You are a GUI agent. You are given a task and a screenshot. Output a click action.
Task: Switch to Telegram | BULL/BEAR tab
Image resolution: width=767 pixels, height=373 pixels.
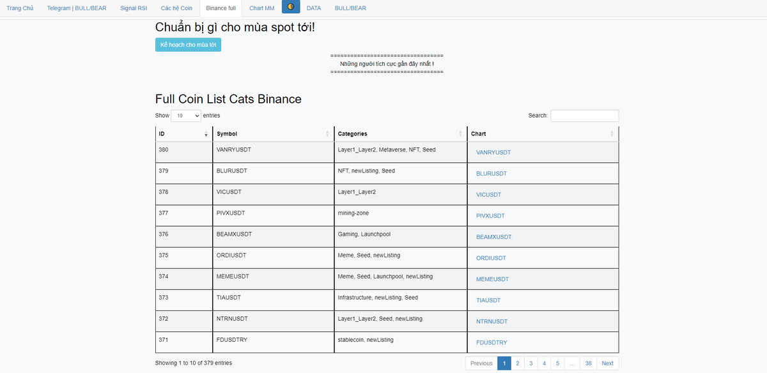77,8
